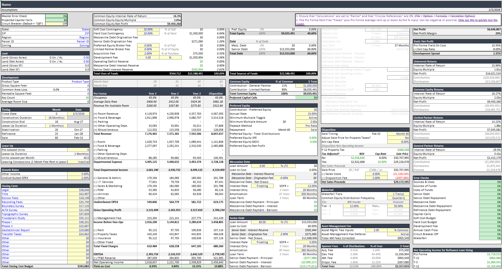Open the 'Only use this to quickly test the' link
502x269 pixels.
tap(478, 20)
